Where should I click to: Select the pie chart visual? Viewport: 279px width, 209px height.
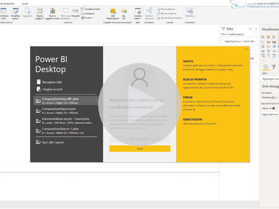click(x=274, y=46)
